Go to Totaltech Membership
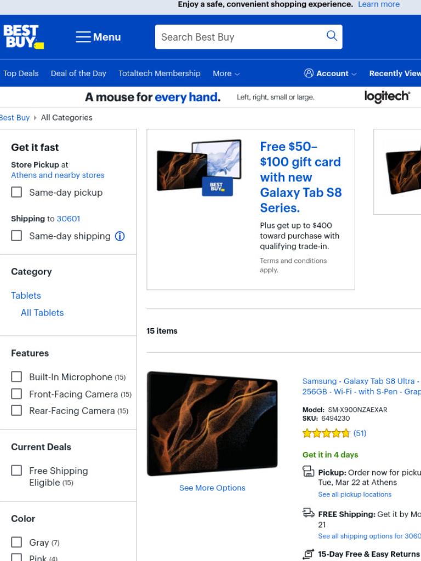Image resolution: width=421 pixels, height=561 pixels. click(x=160, y=73)
